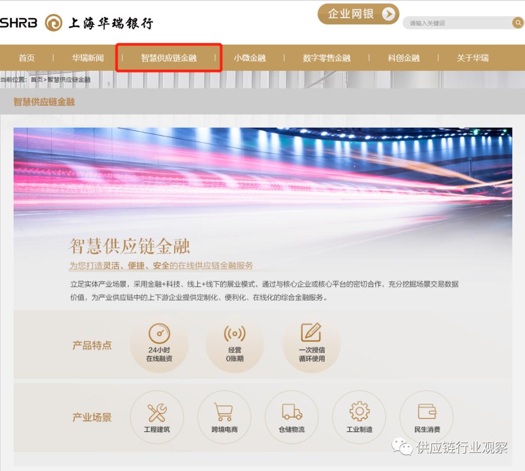
Task: Click the search magnifier icon
Action: point(517,23)
